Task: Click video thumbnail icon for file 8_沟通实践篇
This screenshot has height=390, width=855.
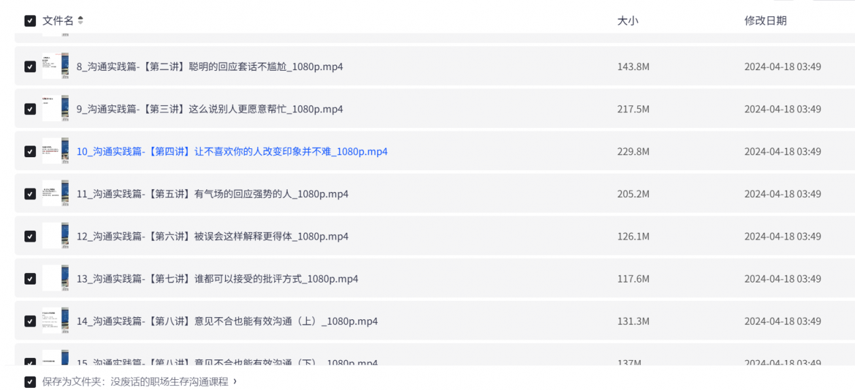Action: pos(55,67)
